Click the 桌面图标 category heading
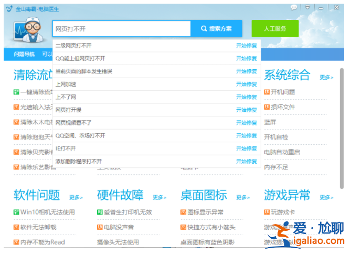 click(204, 195)
